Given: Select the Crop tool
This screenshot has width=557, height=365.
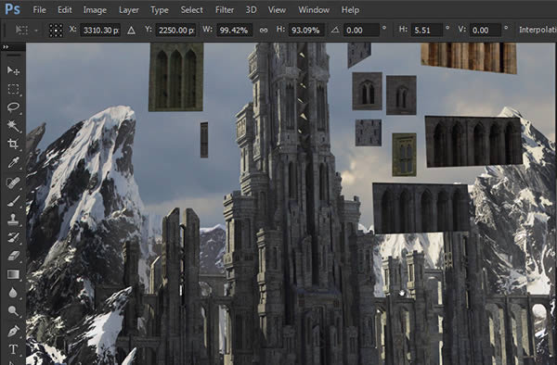Looking at the screenshot, I should coord(13,144).
